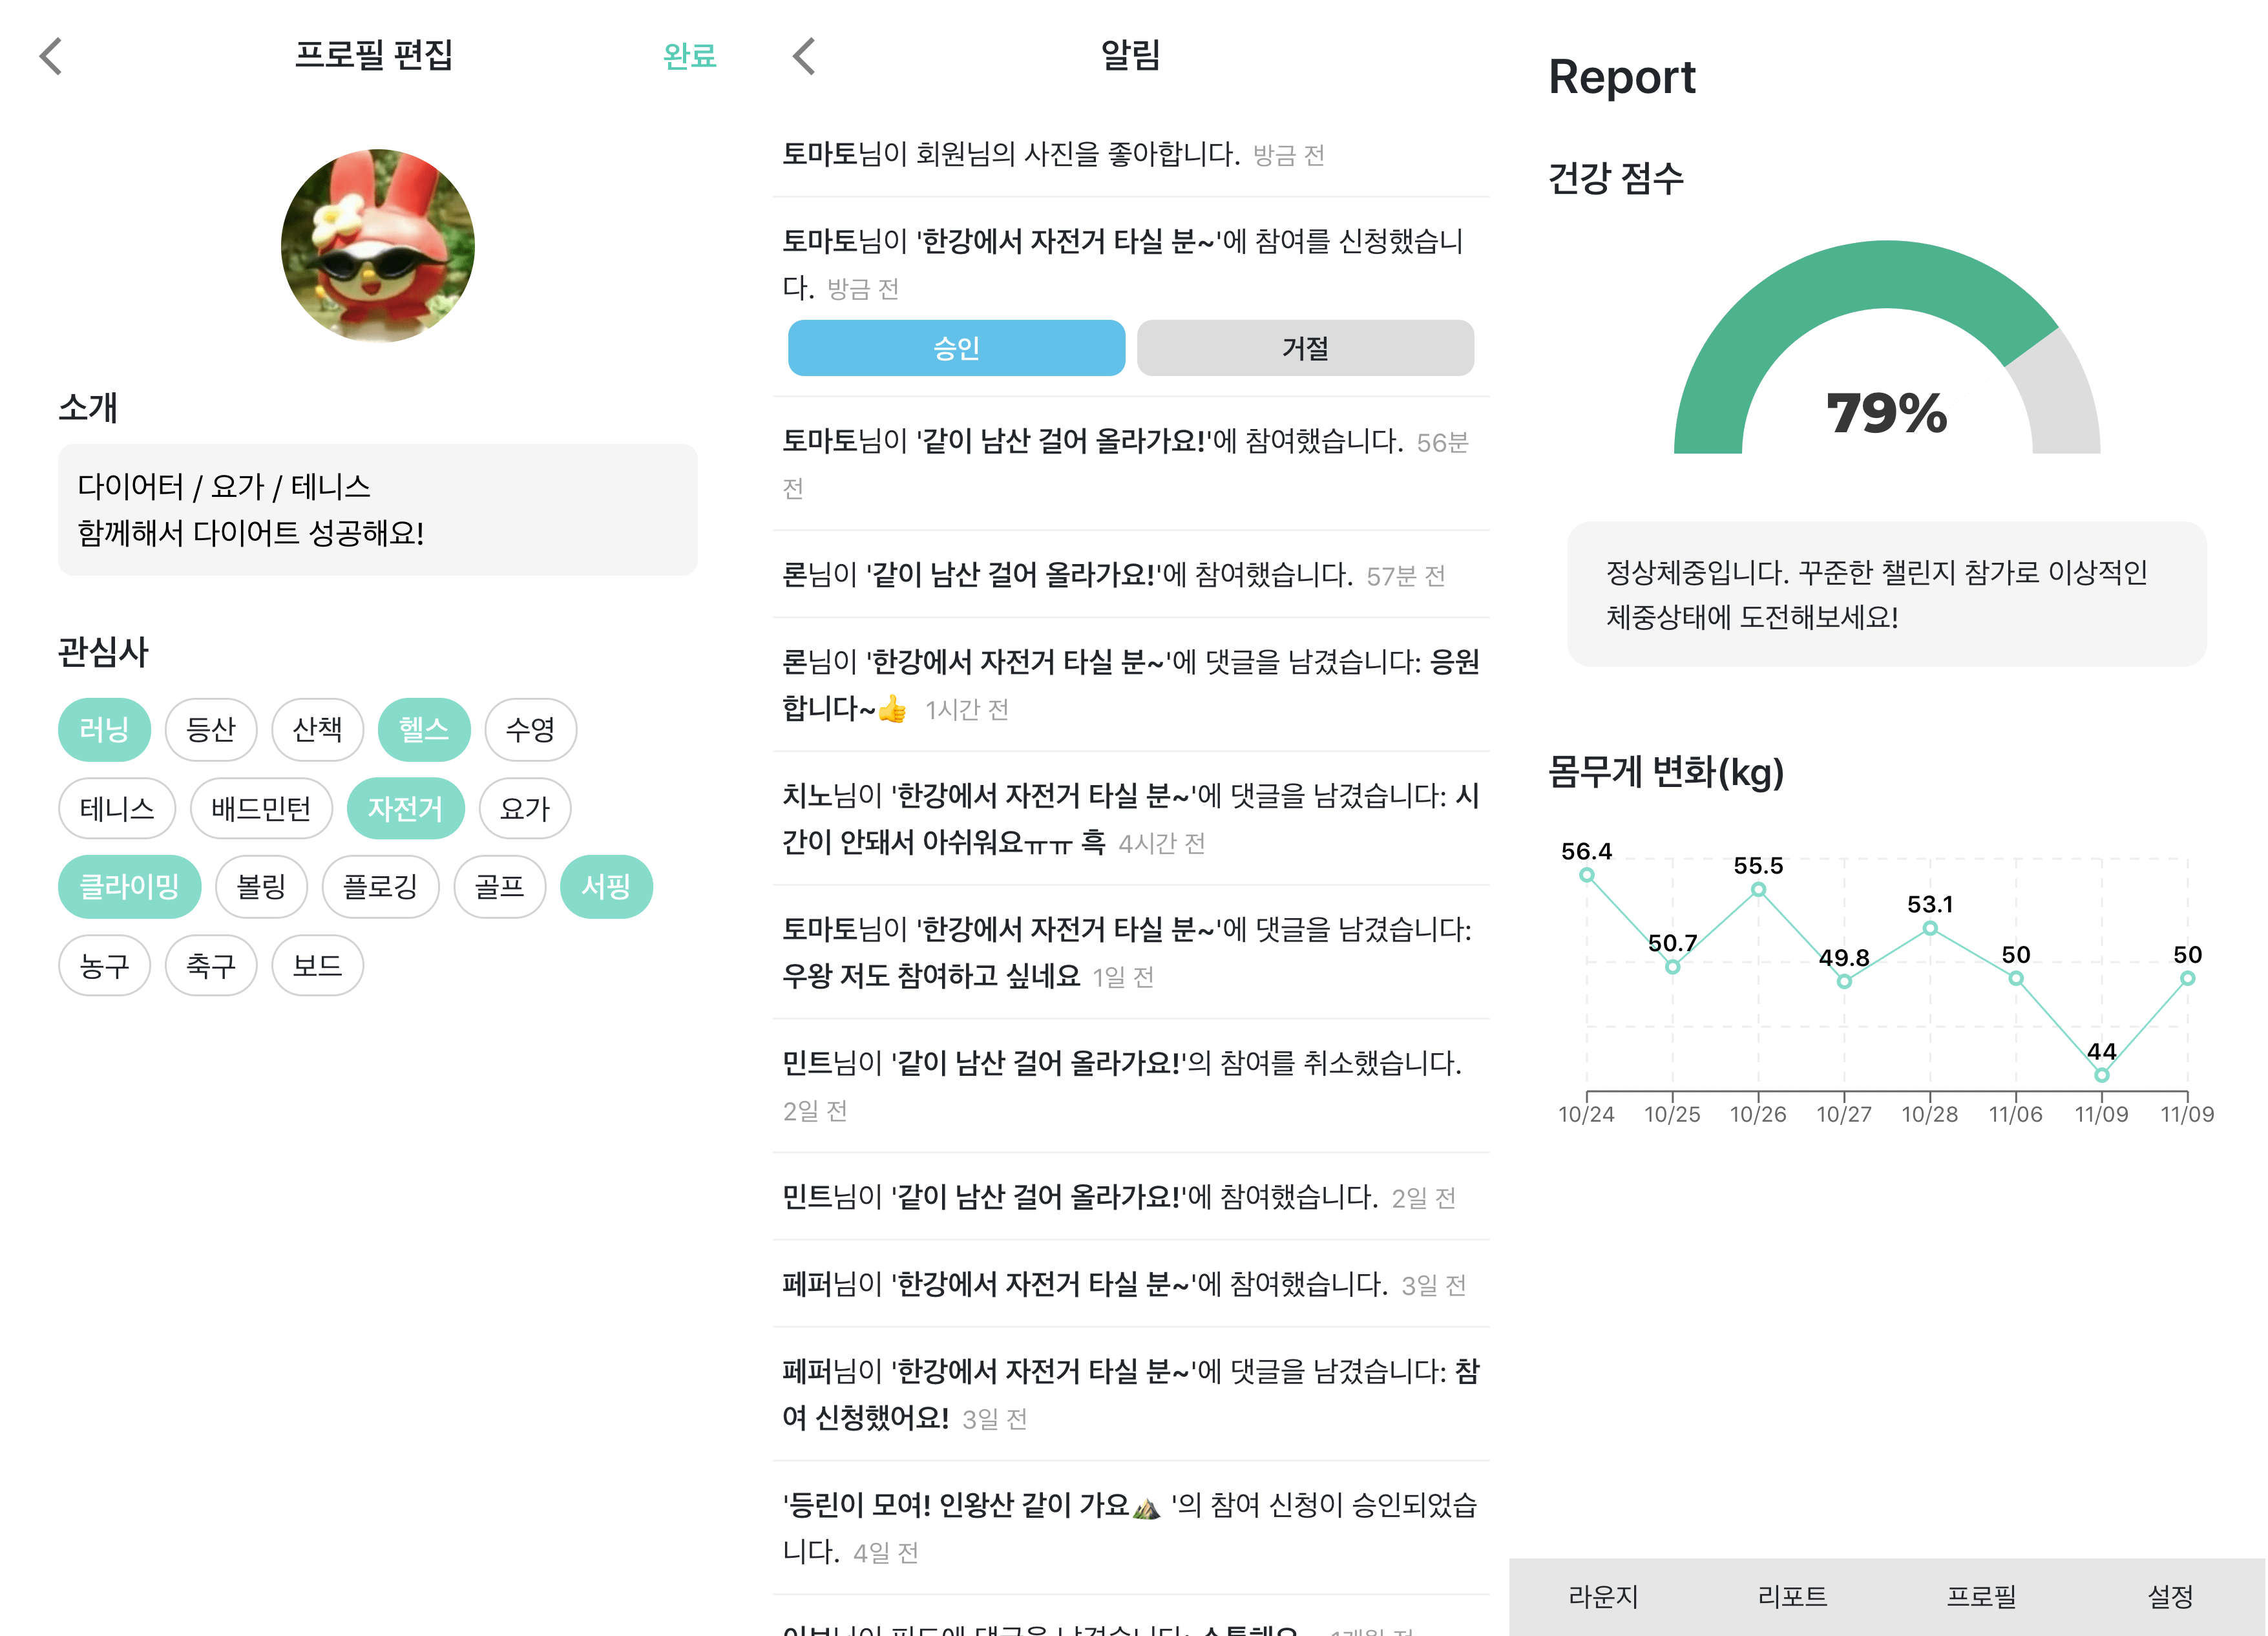Enable the 농구 interest chip
Screen dimensions: 2268x1636
click(104, 964)
